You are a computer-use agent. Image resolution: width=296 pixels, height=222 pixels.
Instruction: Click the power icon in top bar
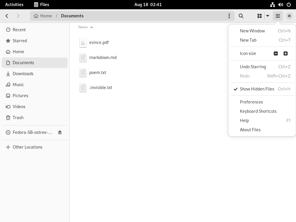pos(289,5)
